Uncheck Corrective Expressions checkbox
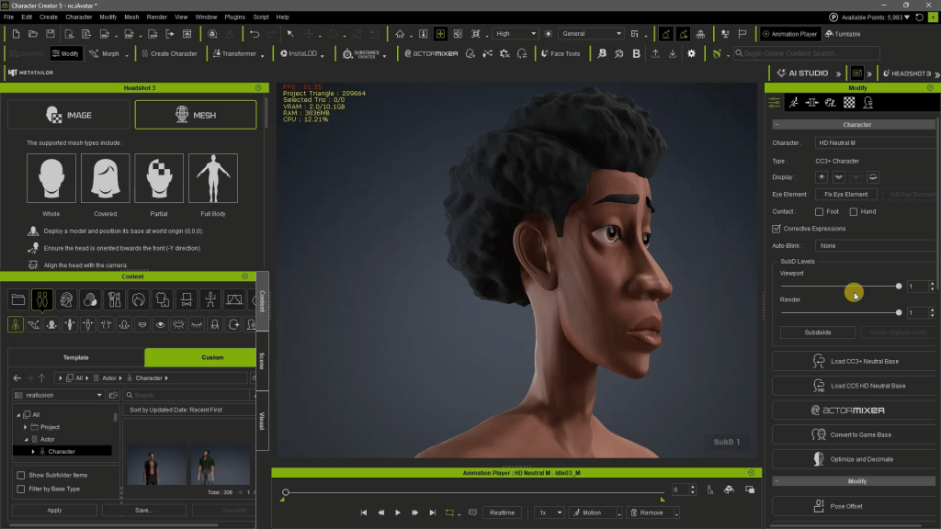The width and height of the screenshot is (941, 529). click(777, 229)
